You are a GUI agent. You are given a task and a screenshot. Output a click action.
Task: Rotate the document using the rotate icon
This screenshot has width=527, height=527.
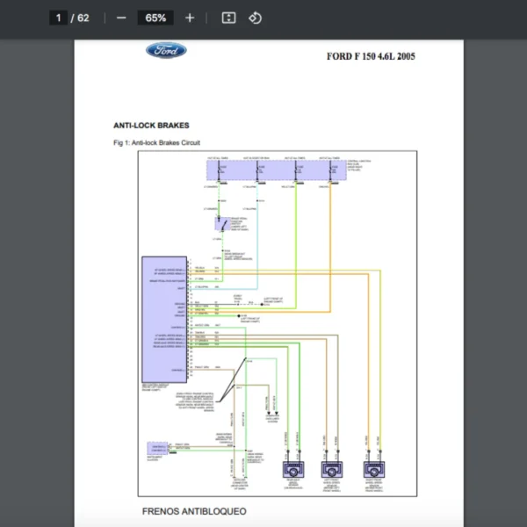(x=256, y=18)
